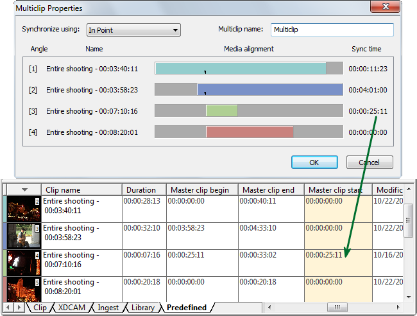Select the night lights clip thumbnail
The height and width of the screenshot is (316, 417).
[x=24, y=209]
